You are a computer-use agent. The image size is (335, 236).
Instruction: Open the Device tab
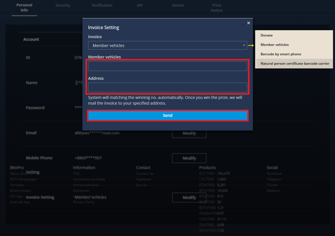click(178, 5)
